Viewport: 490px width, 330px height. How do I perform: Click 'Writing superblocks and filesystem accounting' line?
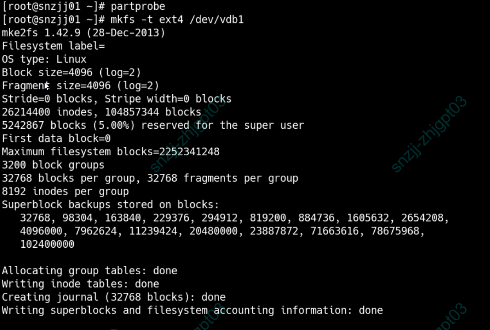192,311
